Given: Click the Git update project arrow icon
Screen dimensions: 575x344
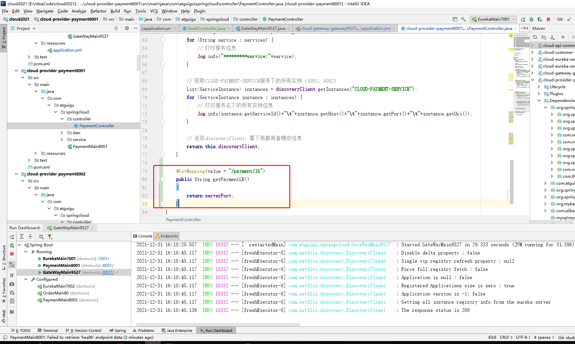Looking at the screenshot, I should point(569,19).
